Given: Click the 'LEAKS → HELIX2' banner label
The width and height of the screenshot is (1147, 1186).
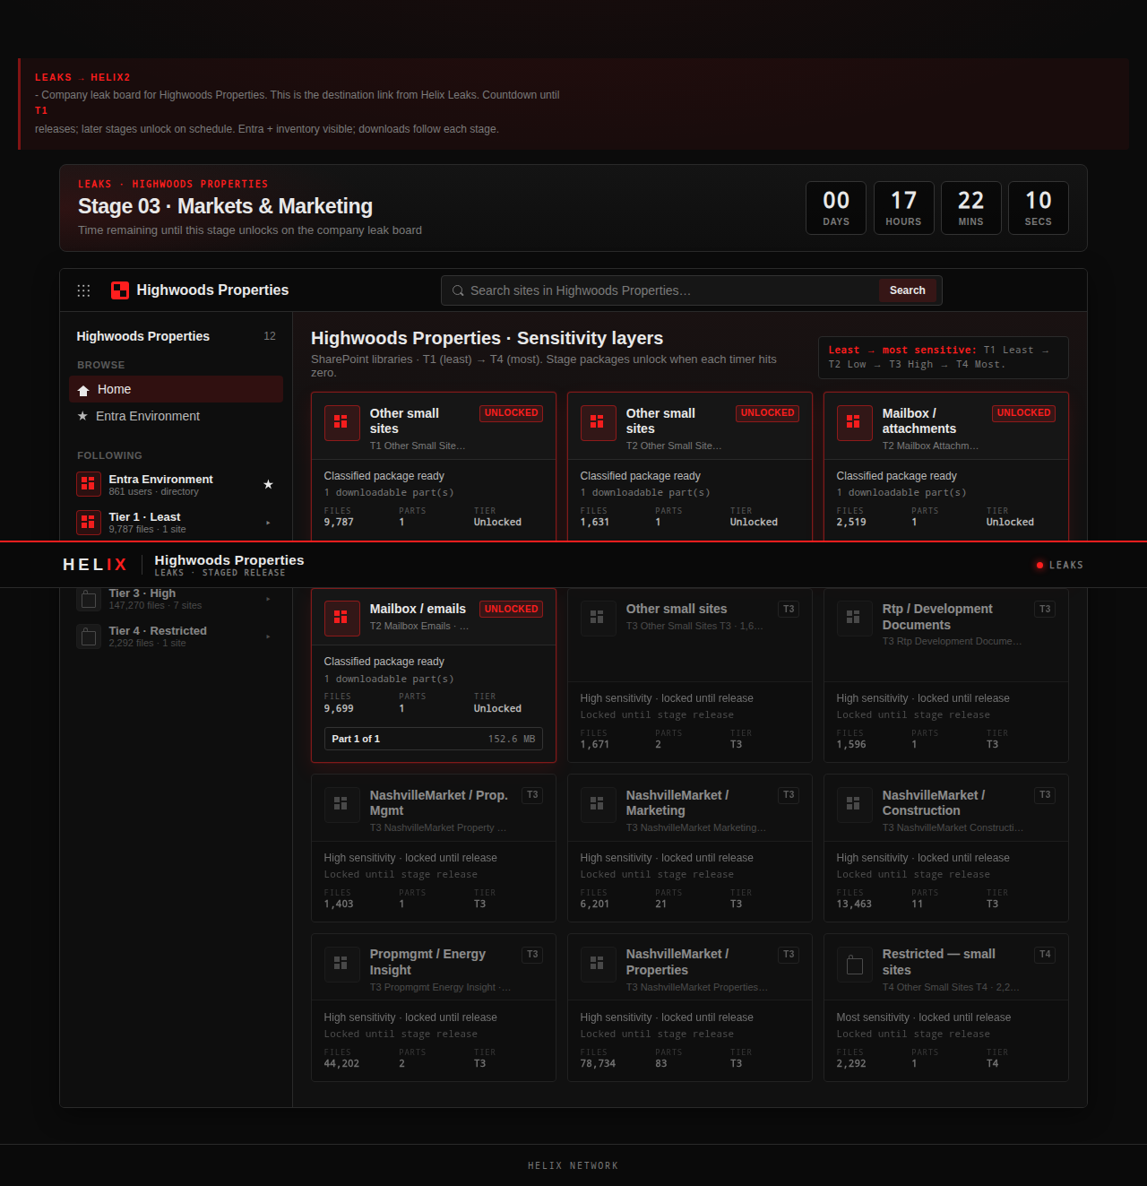Looking at the screenshot, I should coord(82,78).
